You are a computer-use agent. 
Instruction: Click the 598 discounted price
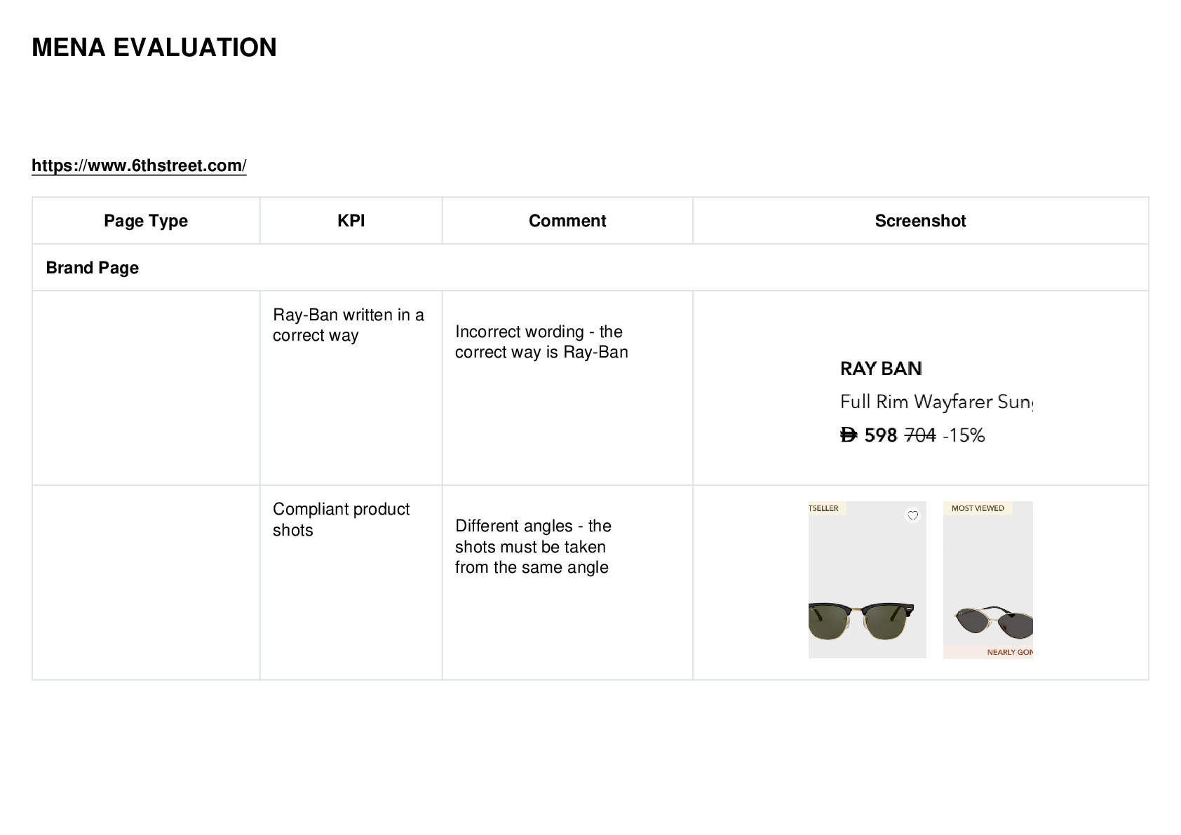(x=881, y=435)
